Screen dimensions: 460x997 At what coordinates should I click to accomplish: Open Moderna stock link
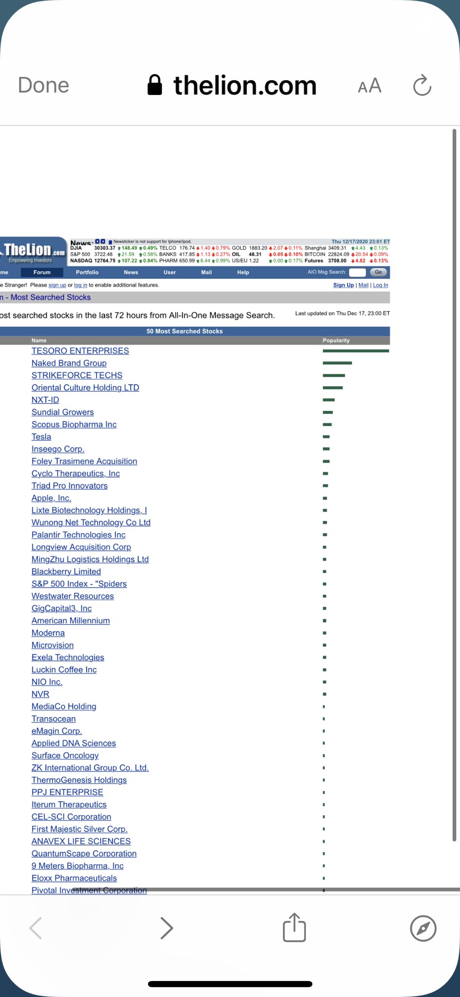click(48, 633)
